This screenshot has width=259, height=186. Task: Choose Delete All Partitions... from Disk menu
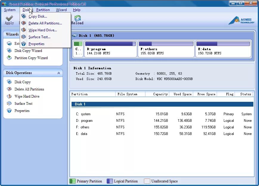click(x=45, y=23)
